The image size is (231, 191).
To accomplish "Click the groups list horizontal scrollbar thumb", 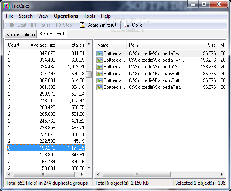I will point(44,175).
